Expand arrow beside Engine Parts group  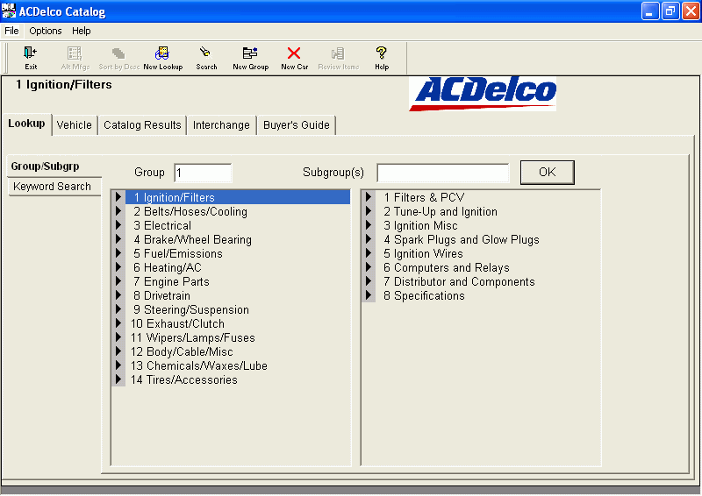(118, 281)
